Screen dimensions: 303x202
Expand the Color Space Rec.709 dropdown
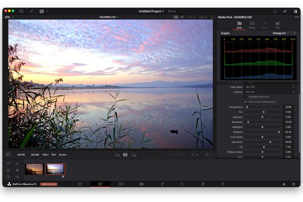click(x=270, y=87)
